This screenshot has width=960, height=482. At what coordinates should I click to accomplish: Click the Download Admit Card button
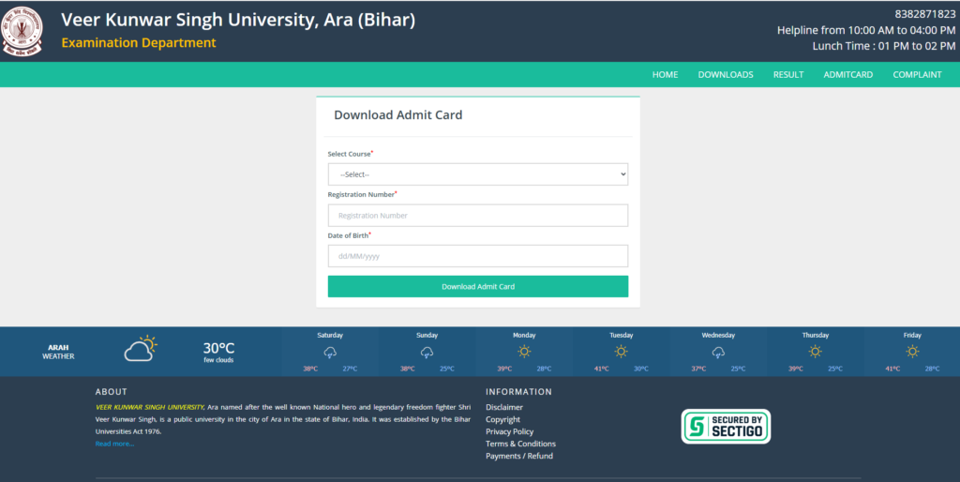477,287
